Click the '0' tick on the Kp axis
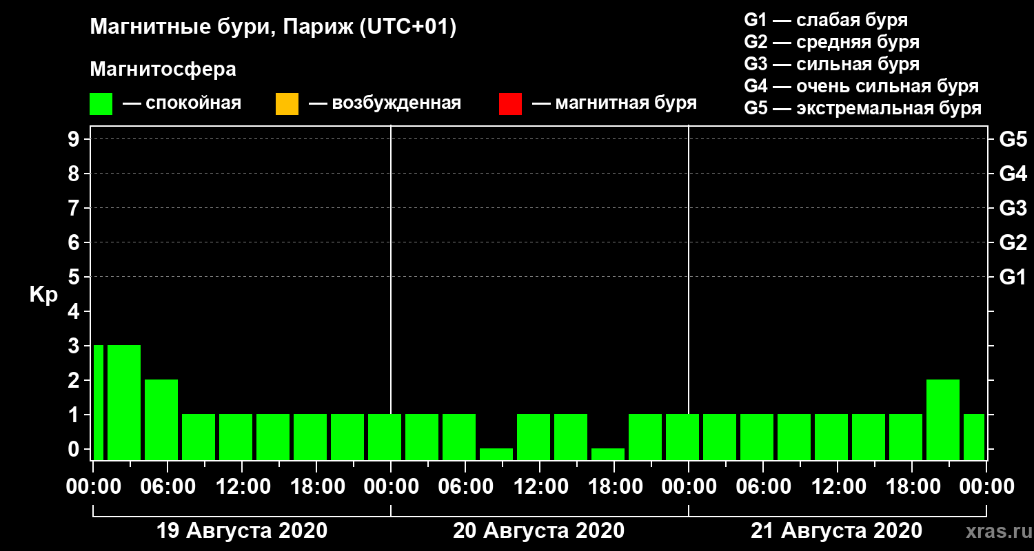 74,449
